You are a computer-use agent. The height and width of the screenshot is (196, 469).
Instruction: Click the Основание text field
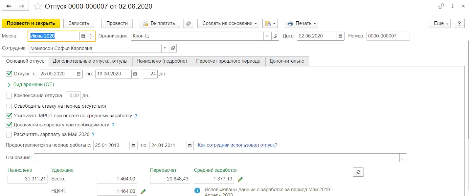[217, 158]
